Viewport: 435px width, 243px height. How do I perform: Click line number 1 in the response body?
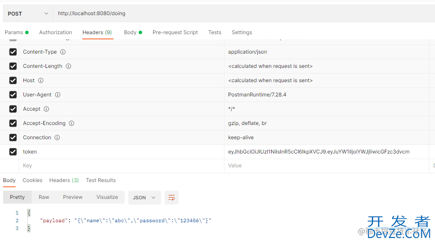point(17,213)
